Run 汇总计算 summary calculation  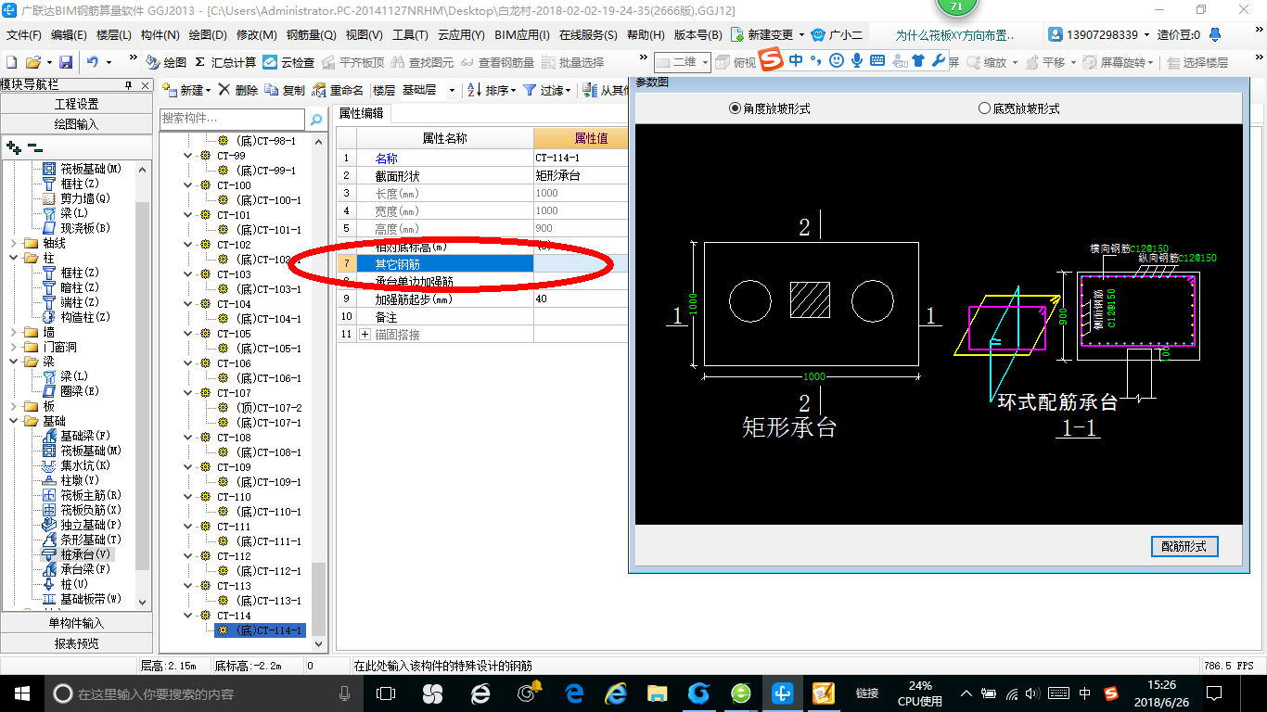click(x=224, y=62)
